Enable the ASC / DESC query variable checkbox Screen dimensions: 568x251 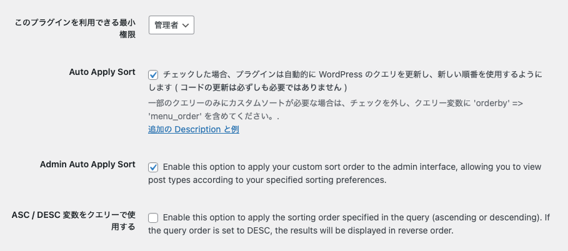[x=153, y=218]
